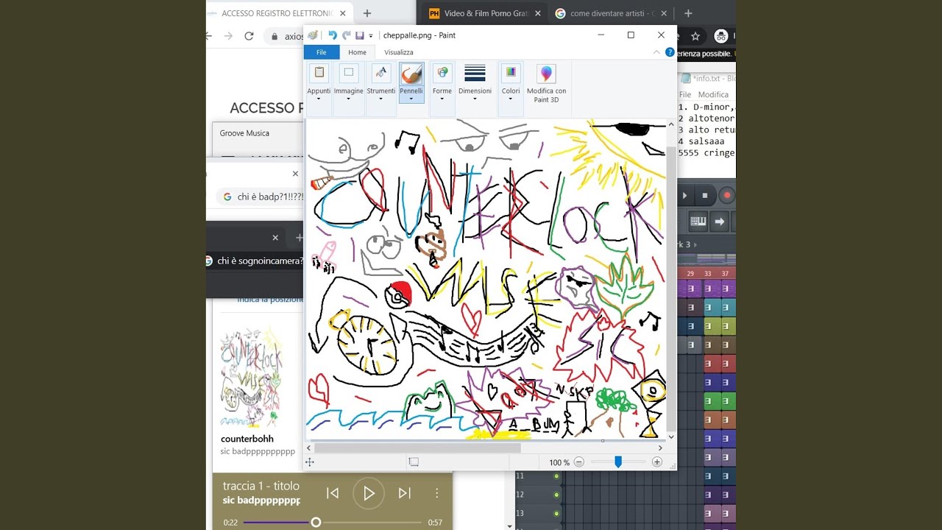Open the Modifica menu in Notepad
This screenshot has width=942, height=530.
coord(713,94)
